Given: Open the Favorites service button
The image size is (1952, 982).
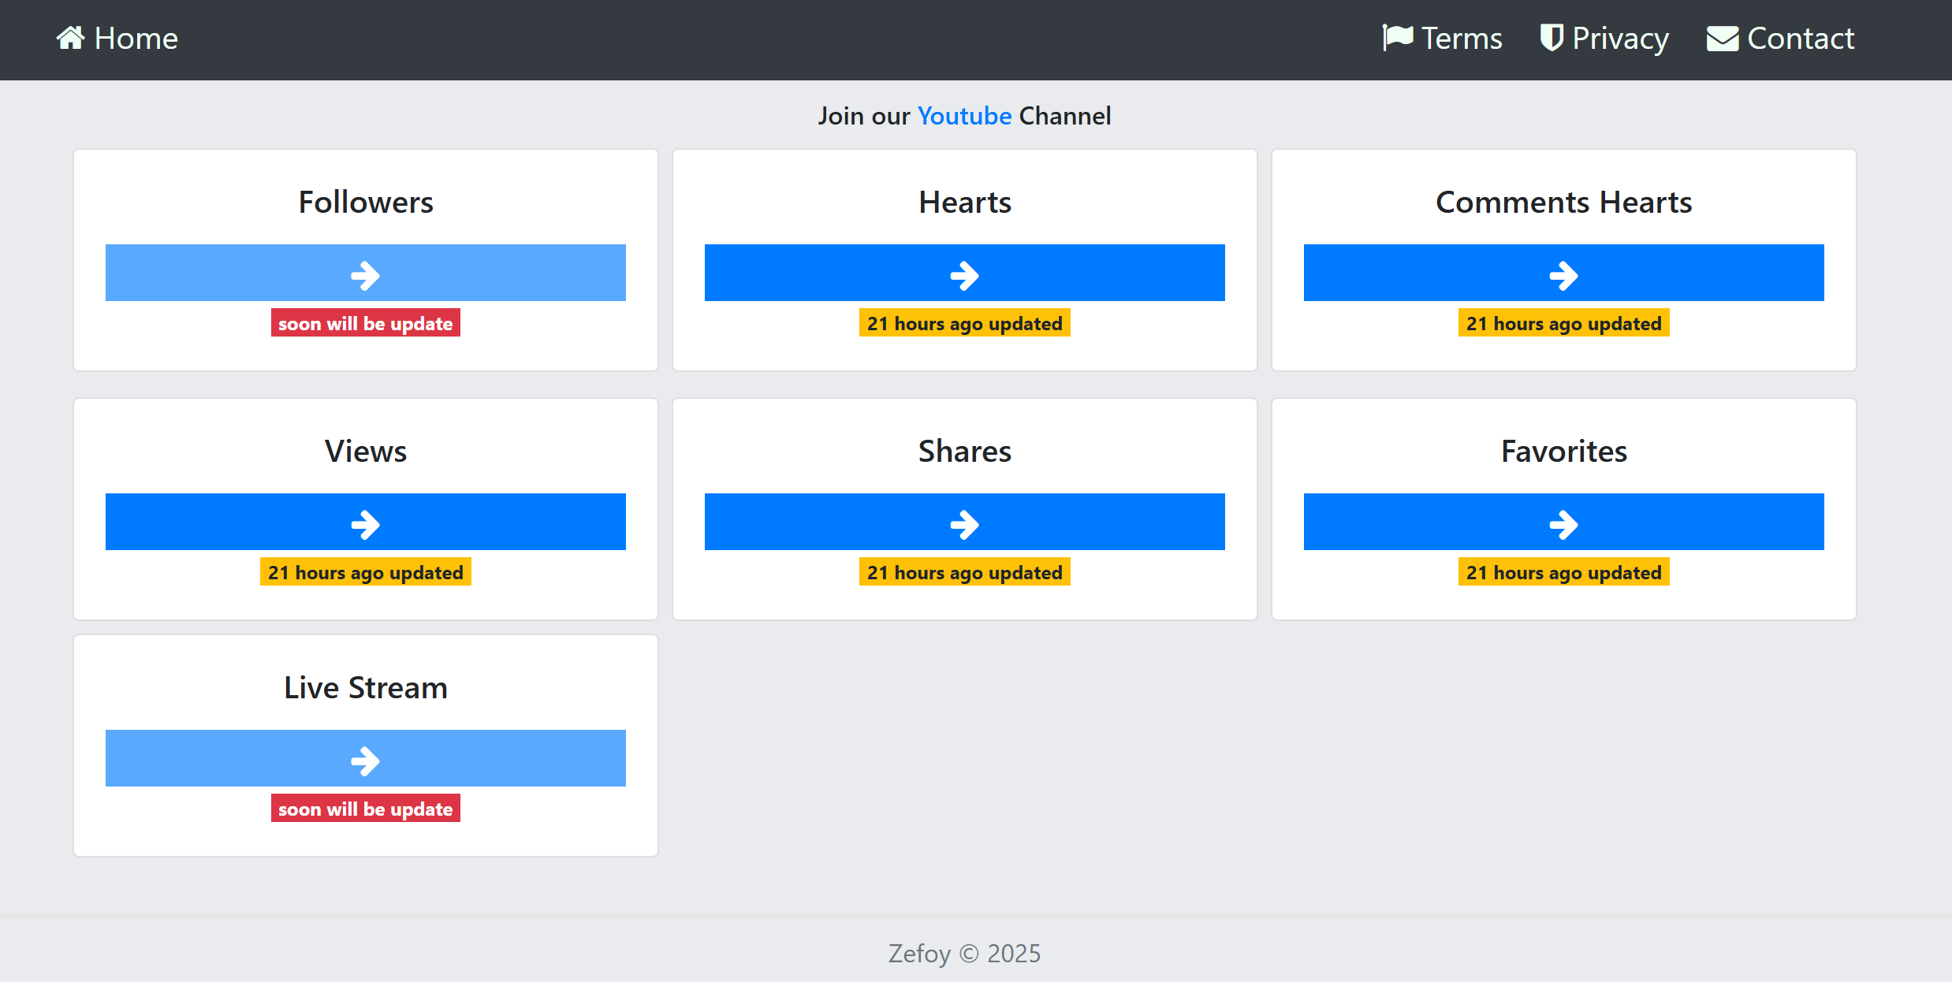Looking at the screenshot, I should (x=1564, y=522).
